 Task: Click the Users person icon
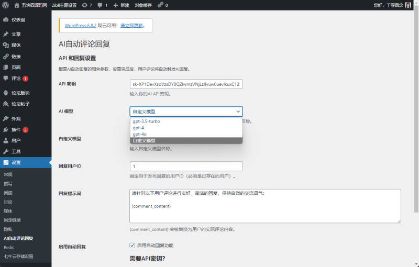pos(6,140)
